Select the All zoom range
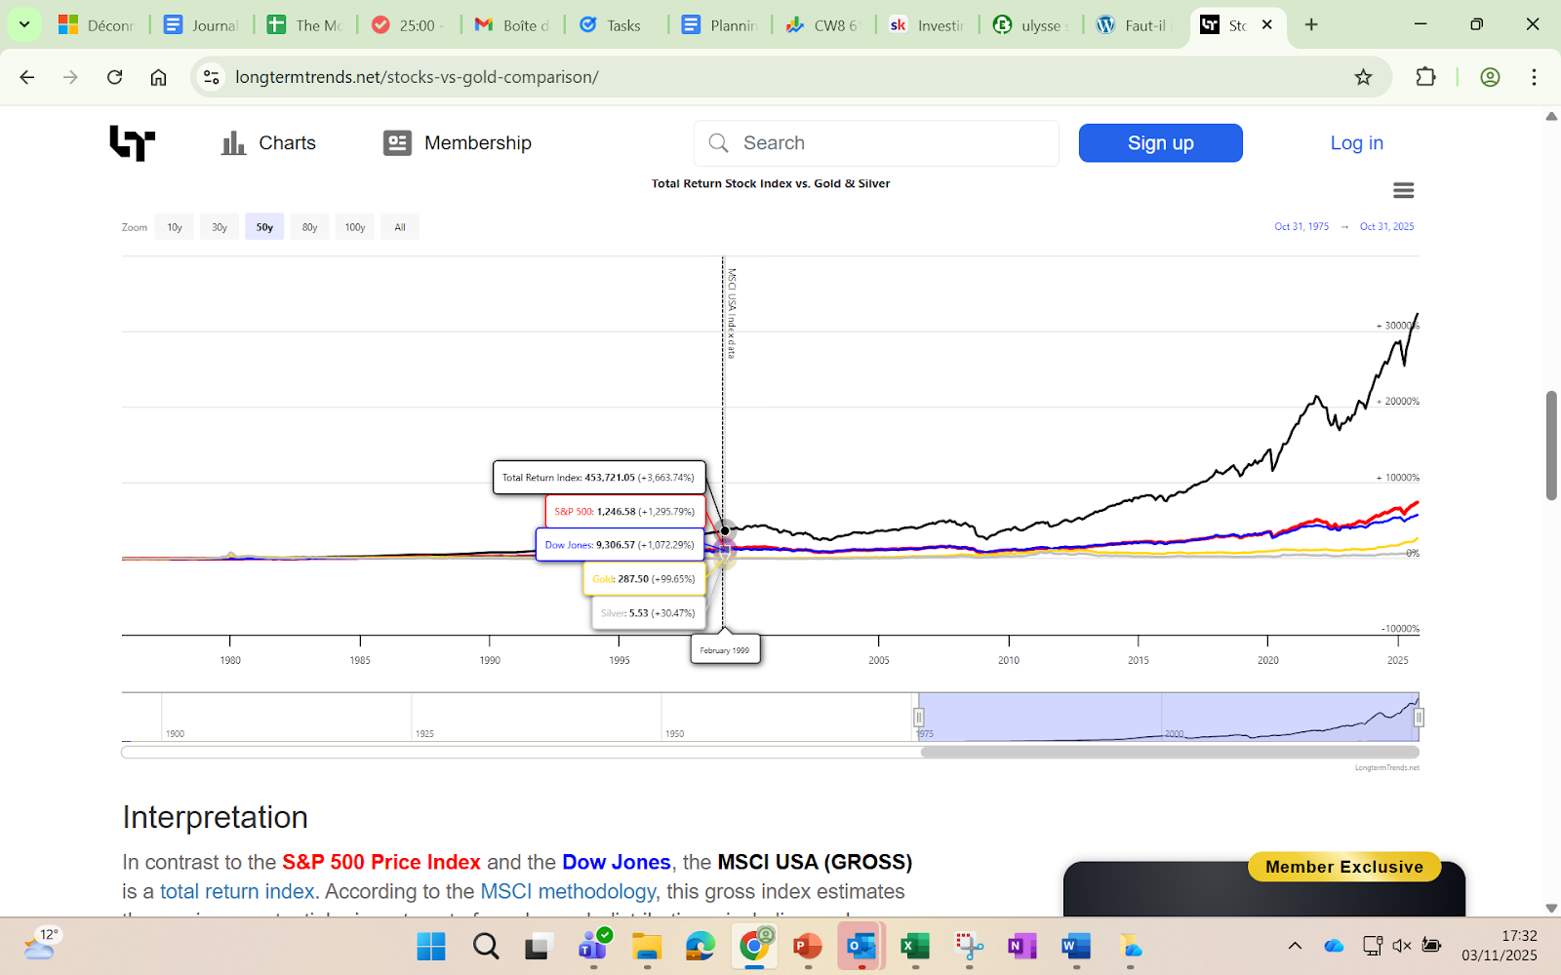Image resolution: width=1561 pixels, height=975 pixels. pos(399,227)
